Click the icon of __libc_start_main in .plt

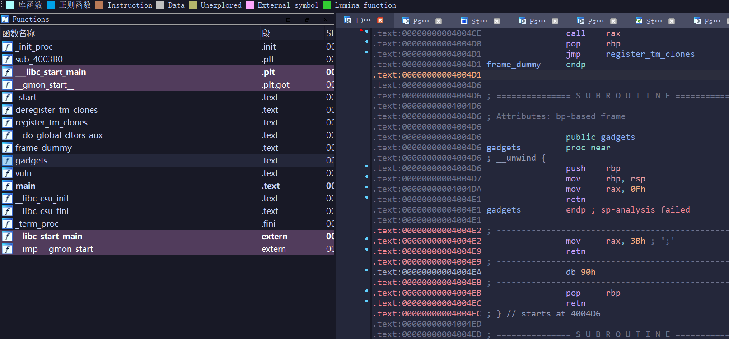coord(7,72)
